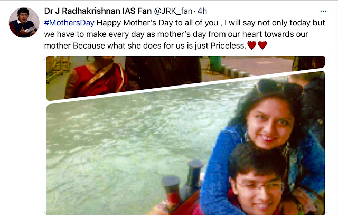The width and height of the screenshot is (338, 217).
Task: Click the profile avatar of the tweet author
Action: [x=24, y=22]
